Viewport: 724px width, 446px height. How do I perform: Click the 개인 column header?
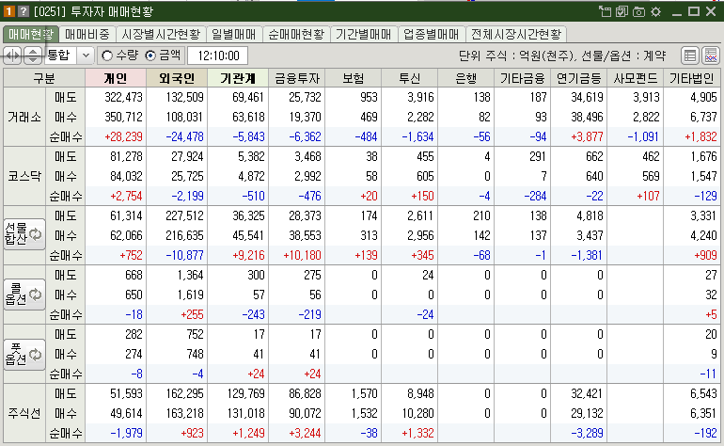tap(116, 78)
